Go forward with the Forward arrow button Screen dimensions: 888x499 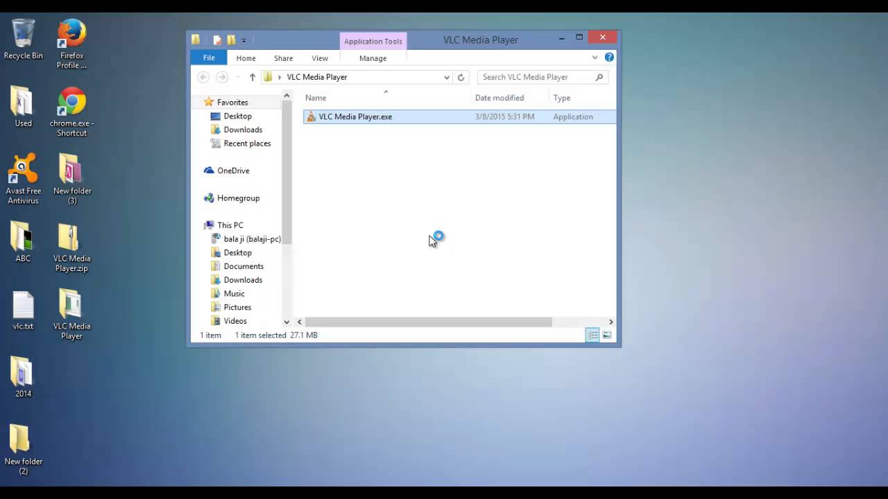[222, 77]
